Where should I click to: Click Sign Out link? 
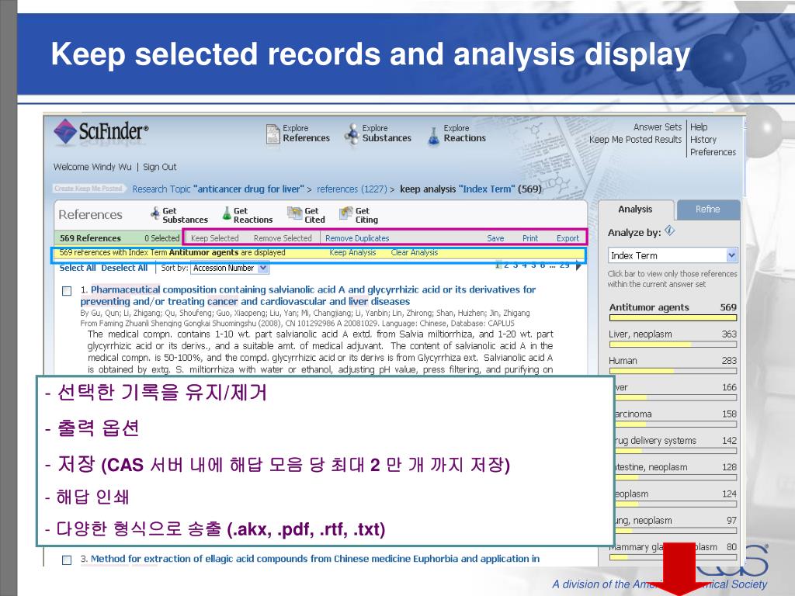click(160, 167)
